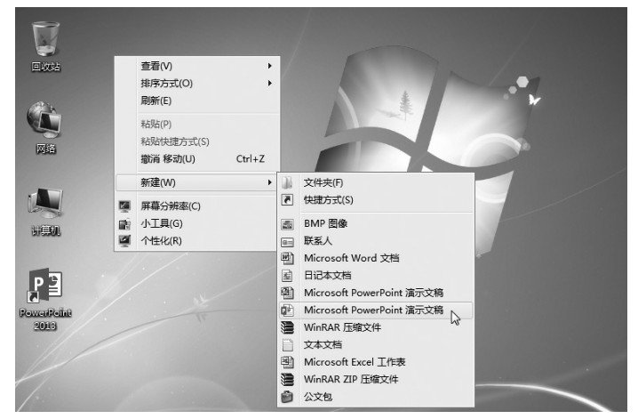
Task: Click the shortcut arrow icon beside 快捷方式(S)
Action: [287, 200]
